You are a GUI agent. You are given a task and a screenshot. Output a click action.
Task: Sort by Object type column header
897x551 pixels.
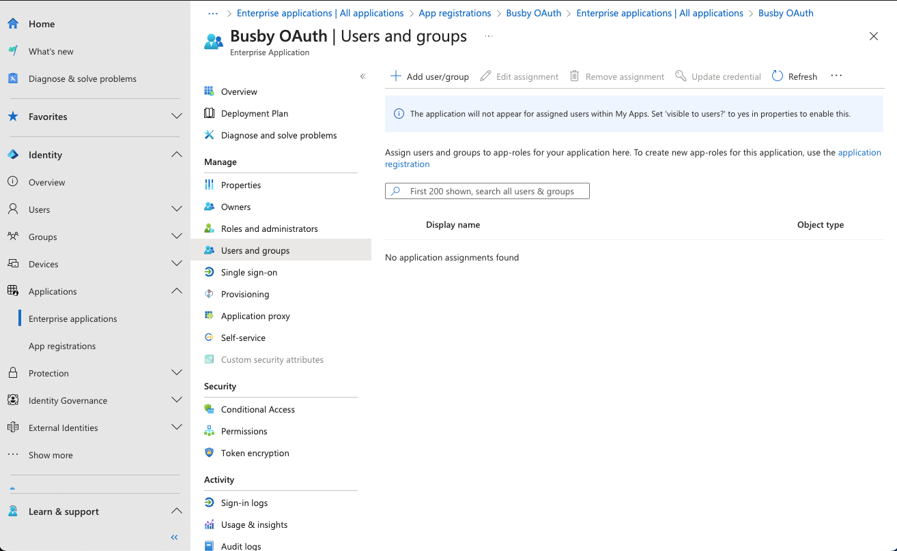[x=821, y=224]
